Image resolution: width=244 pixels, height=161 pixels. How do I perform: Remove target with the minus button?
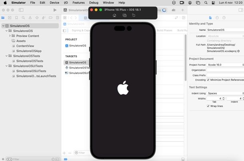coord(70,153)
